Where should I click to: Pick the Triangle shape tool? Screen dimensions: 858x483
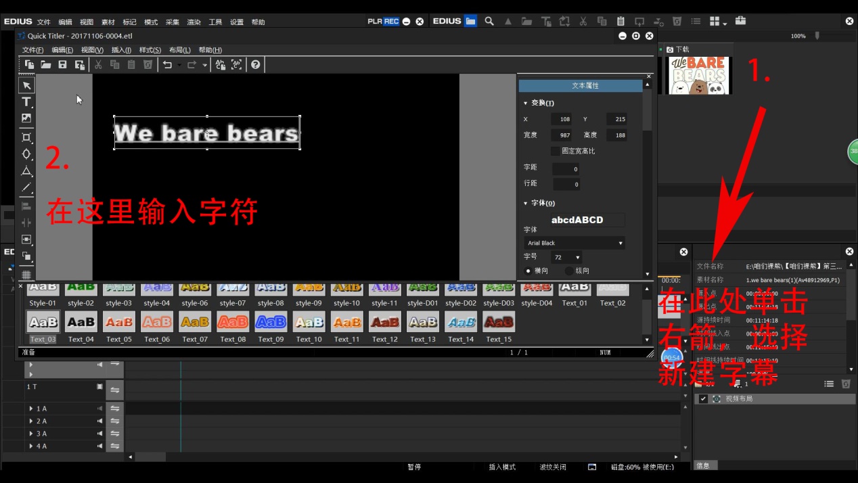[x=26, y=170]
